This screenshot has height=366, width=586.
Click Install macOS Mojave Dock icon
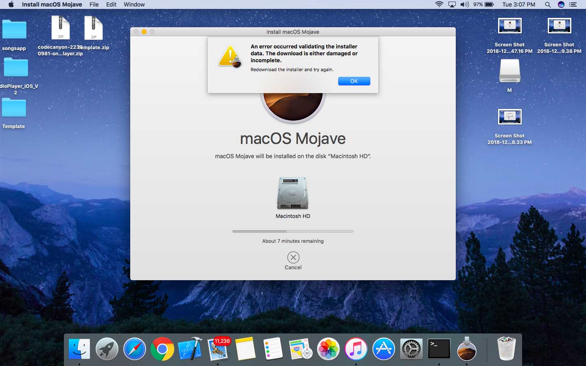[467, 349]
